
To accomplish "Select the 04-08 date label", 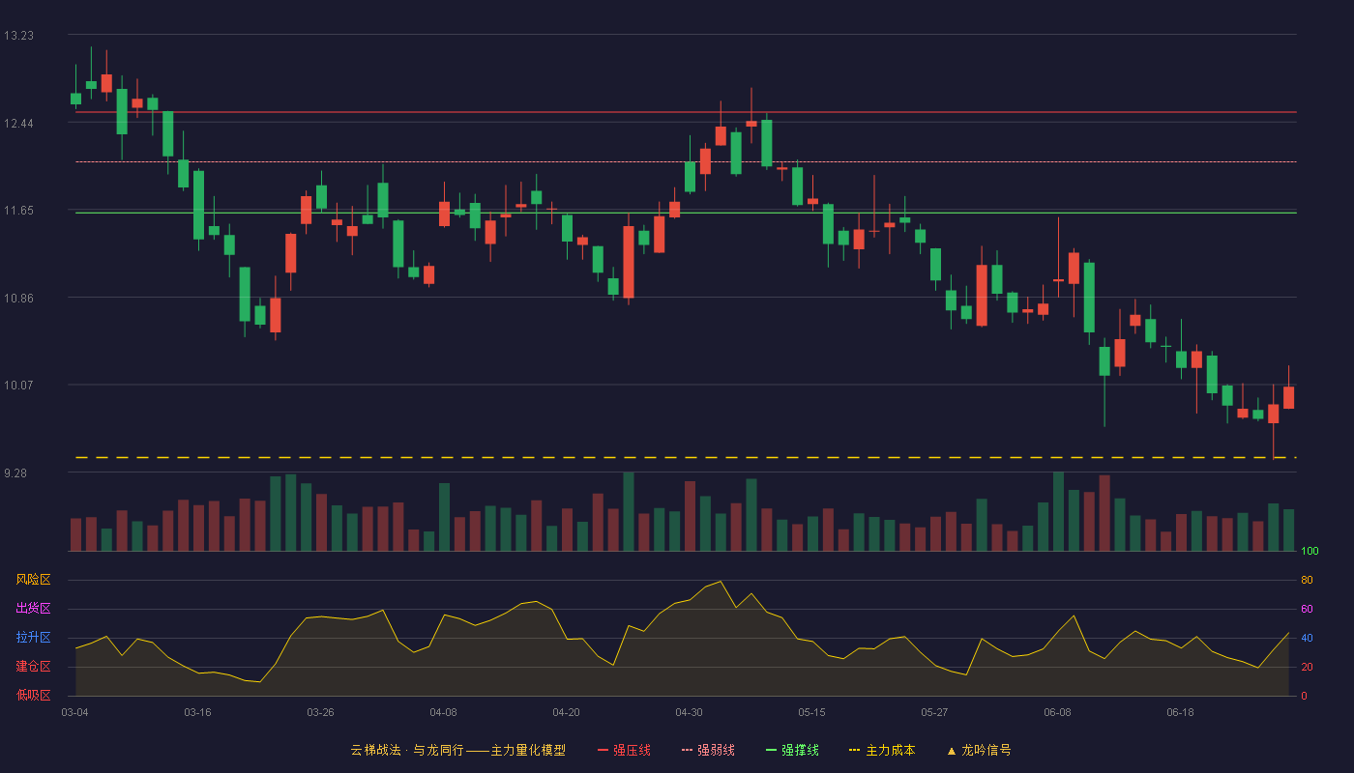I will (443, 712).
